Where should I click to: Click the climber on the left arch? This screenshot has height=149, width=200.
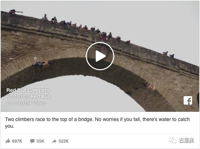click(41, 63)
